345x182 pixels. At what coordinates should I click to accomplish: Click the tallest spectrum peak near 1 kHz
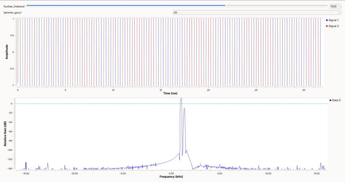pyautogui.click(x=181, y=99)
